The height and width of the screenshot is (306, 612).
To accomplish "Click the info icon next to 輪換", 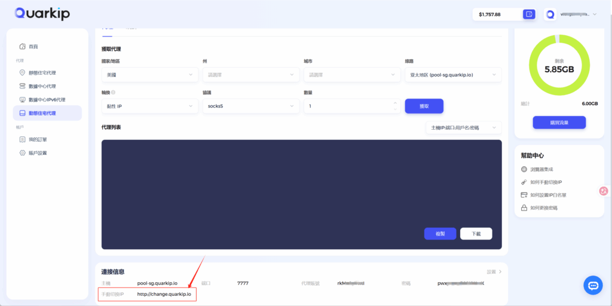I will [113, 93].
